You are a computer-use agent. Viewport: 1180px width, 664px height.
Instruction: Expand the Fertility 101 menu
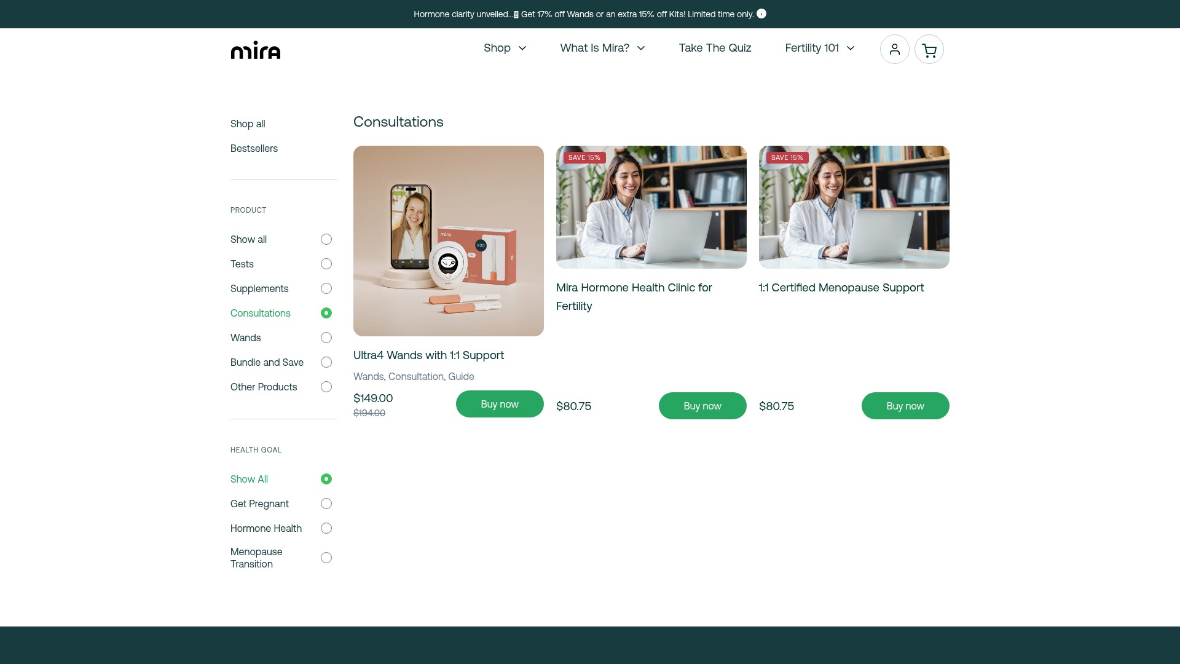click(820, 48)
